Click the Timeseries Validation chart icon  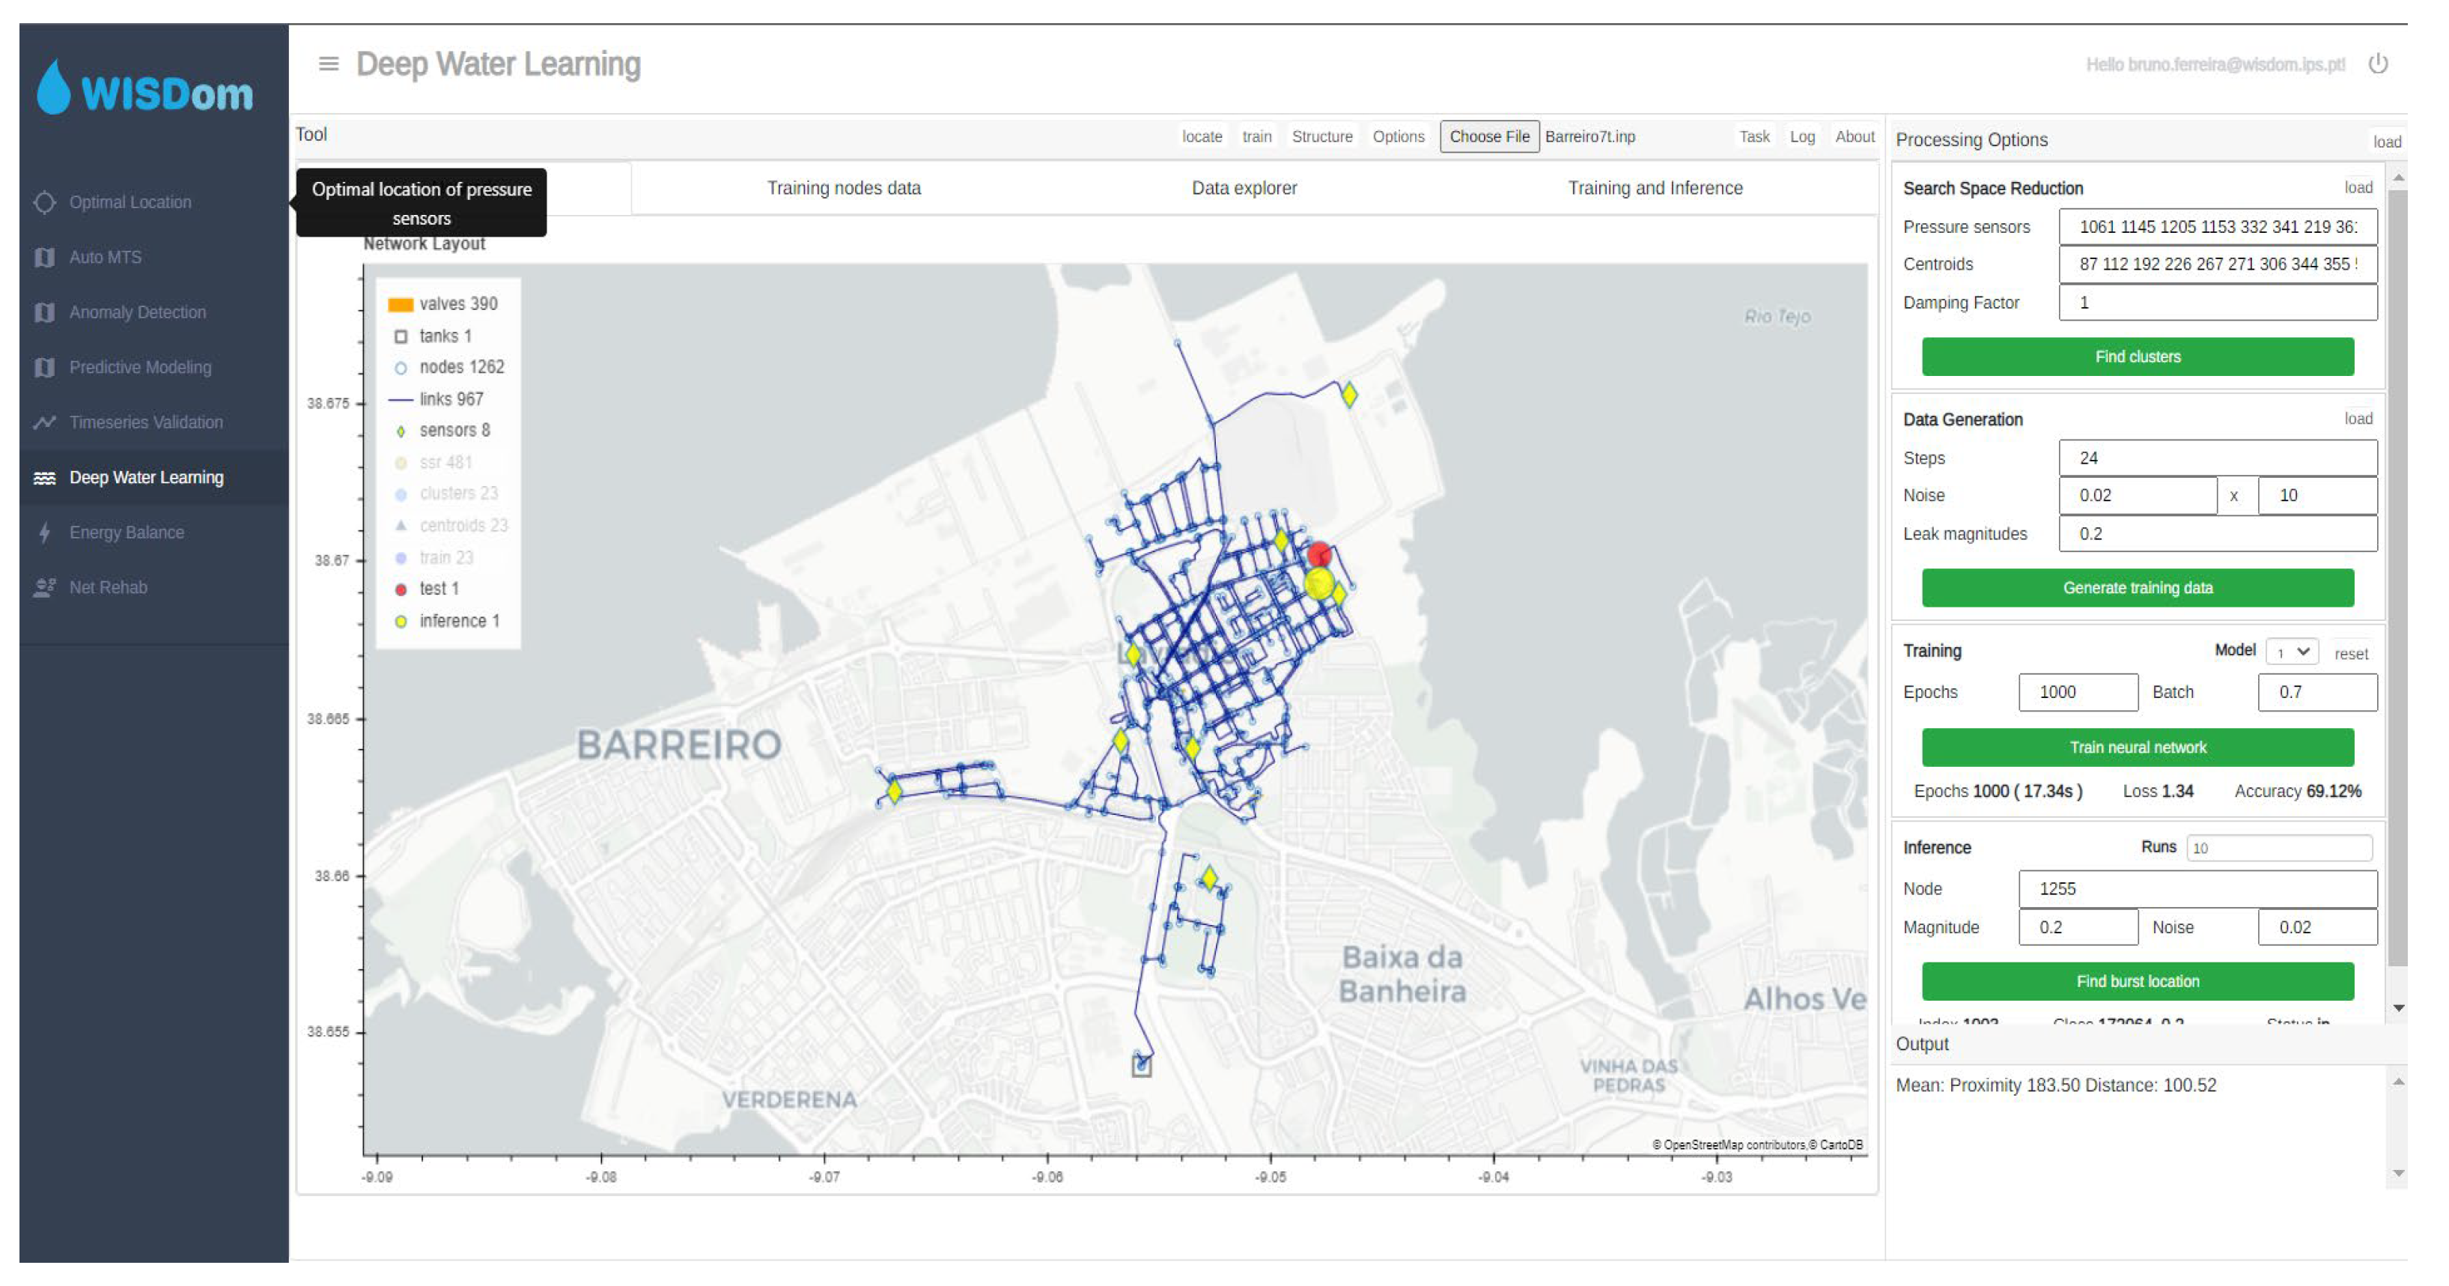tap(45, 422)
